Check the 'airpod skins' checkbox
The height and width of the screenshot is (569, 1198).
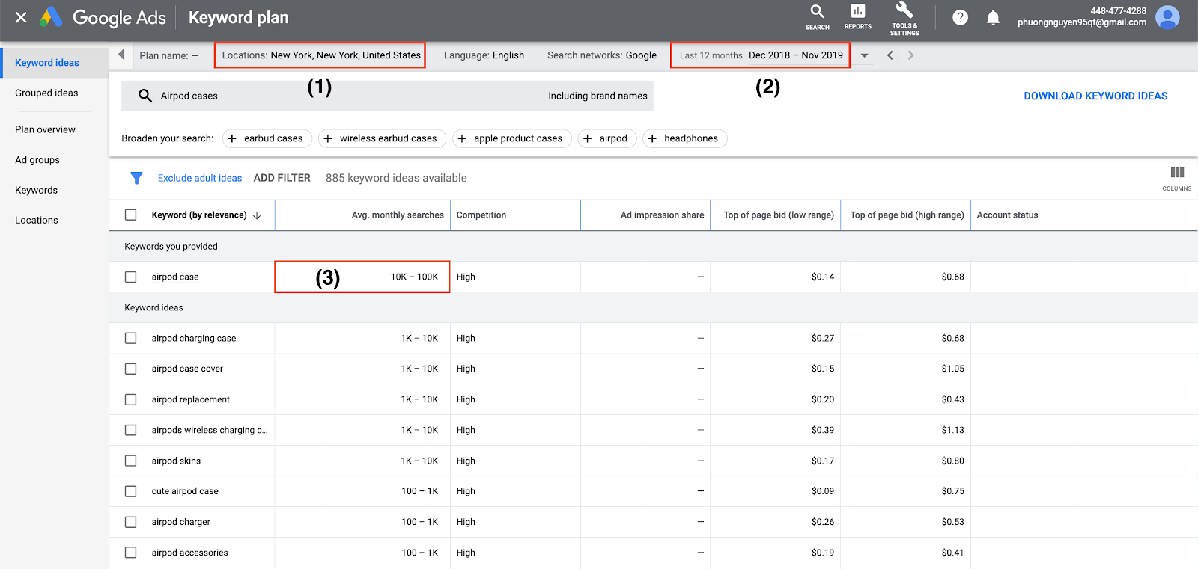131,461
